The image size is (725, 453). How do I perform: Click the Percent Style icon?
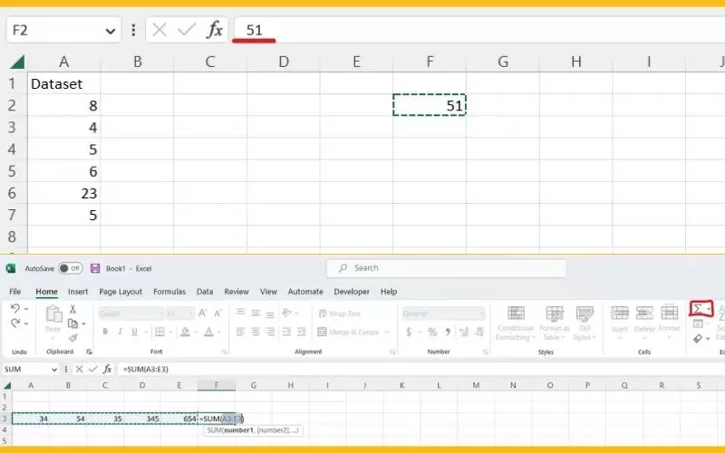[x=432, y=332]
